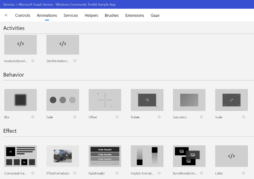Click the Blur label text
The width and height of the screenshot is (254, 179).
[7, 117]
